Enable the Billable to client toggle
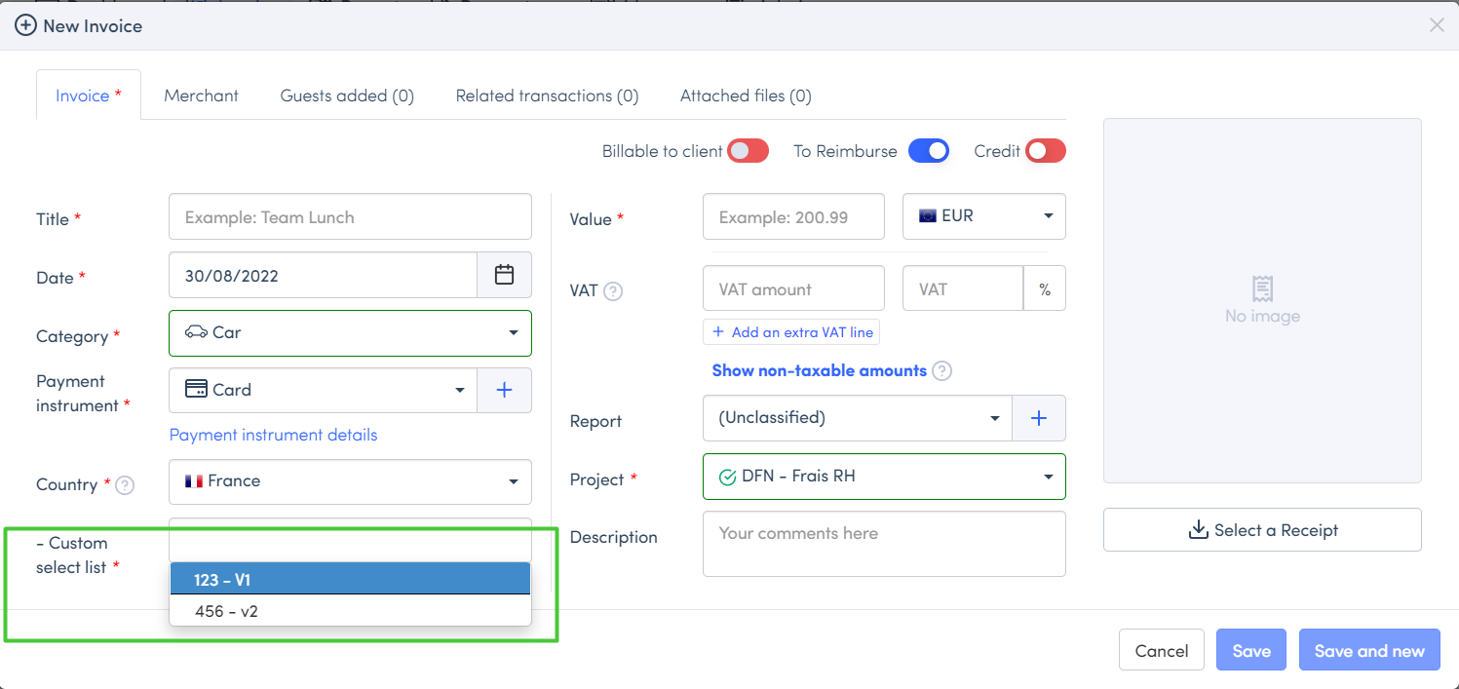 tap(749, 151)
